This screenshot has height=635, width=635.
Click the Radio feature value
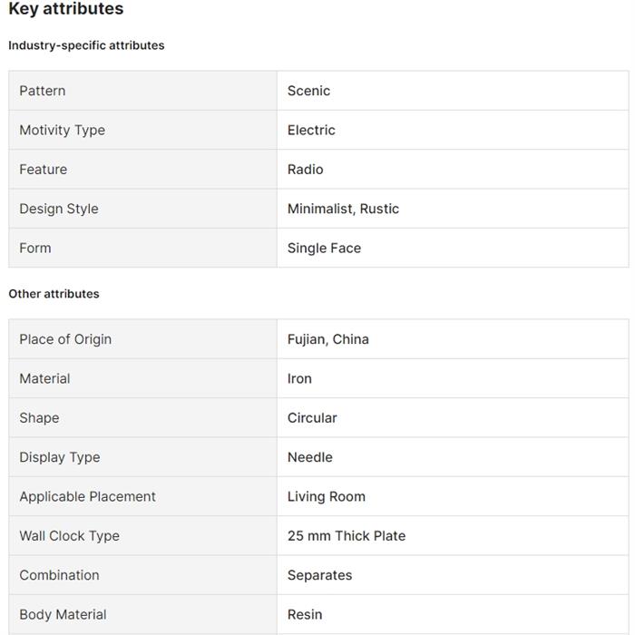[305, 170]
